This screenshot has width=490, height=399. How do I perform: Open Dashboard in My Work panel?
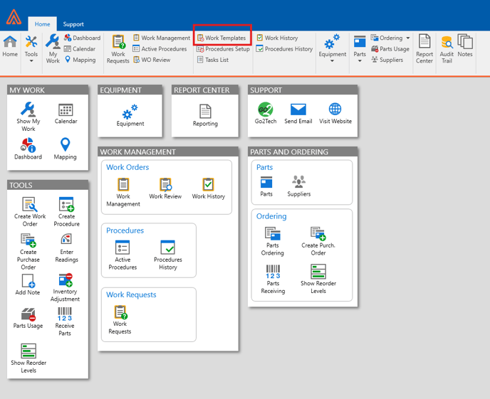[x=28, y=149]
